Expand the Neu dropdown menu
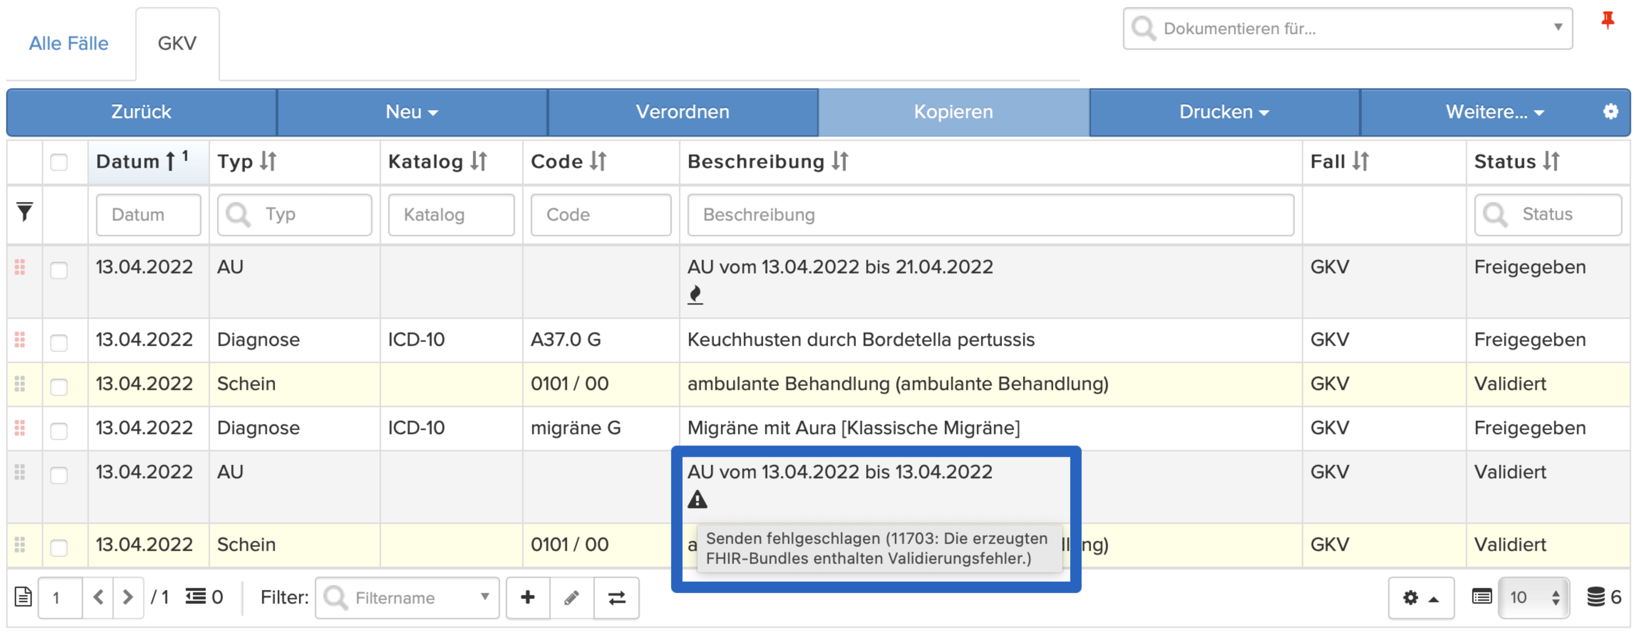This screenshot has height=644, width=1643. 412,112
